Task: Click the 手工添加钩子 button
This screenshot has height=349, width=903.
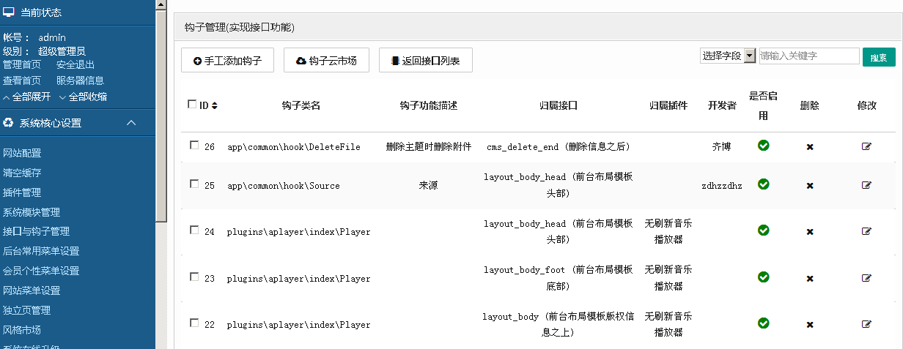Action: [227, 61]
